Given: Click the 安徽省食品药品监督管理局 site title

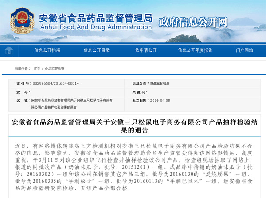Looking at the screenshot, I should point(96,18).
